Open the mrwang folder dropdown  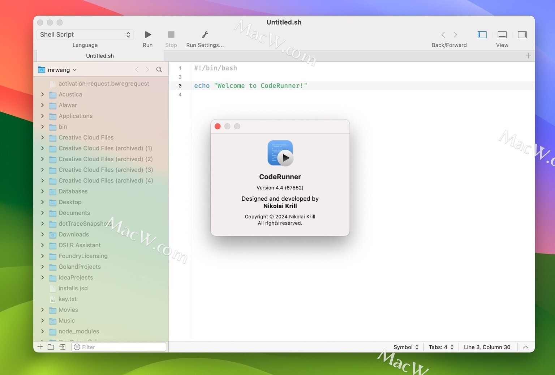click(x=57, y=70)
